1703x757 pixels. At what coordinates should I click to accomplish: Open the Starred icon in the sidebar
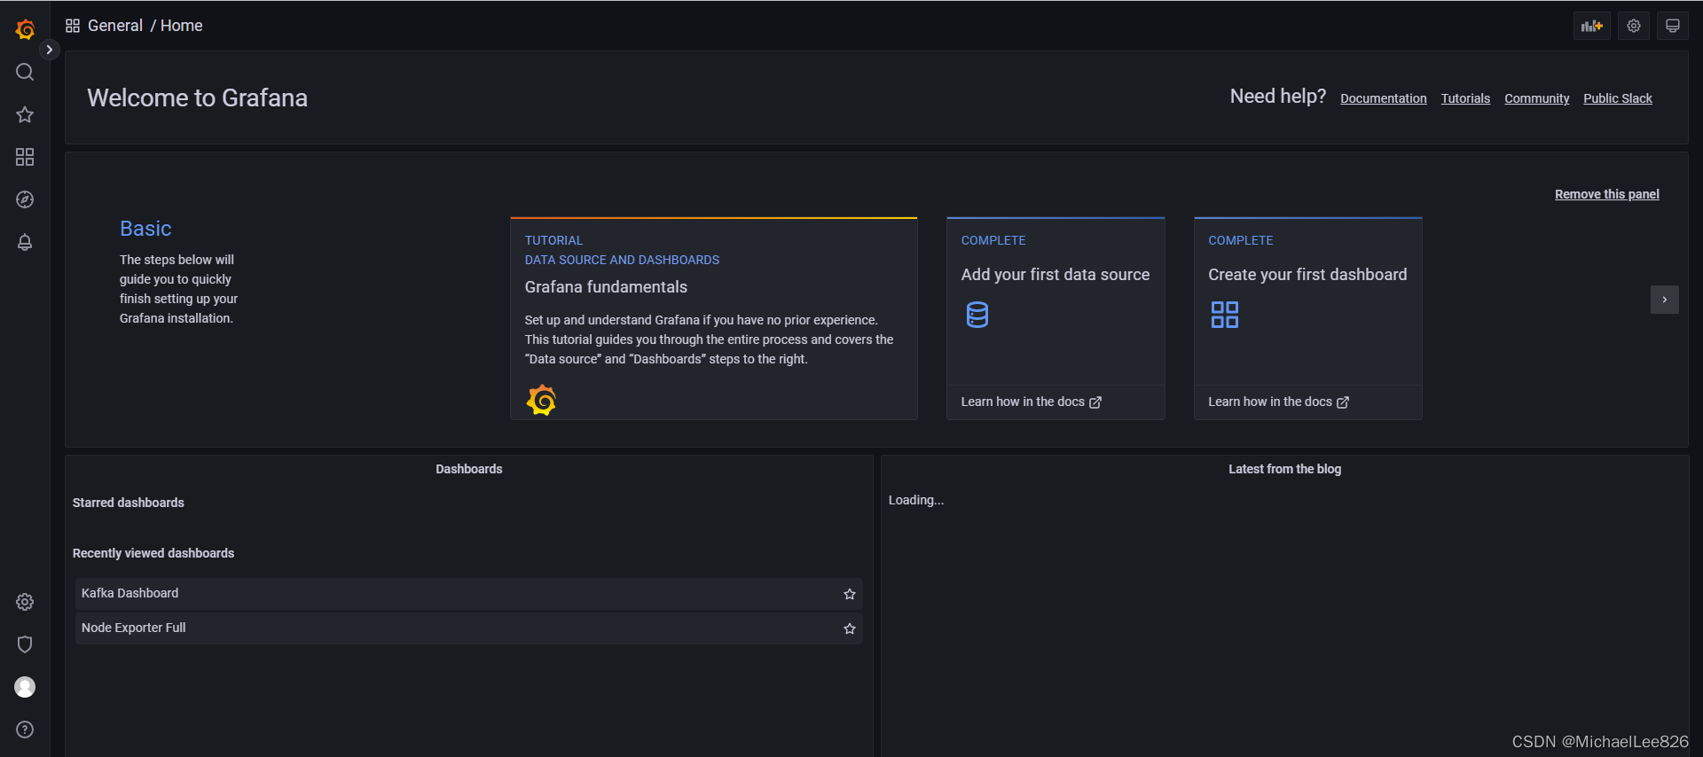[25, 114]
